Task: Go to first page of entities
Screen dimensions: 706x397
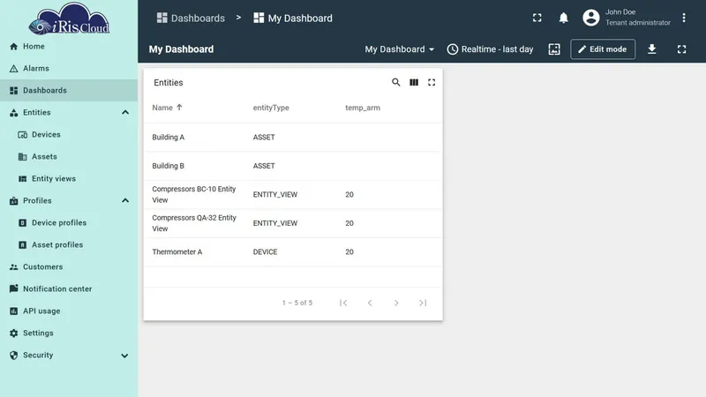Action: (343, 303)
